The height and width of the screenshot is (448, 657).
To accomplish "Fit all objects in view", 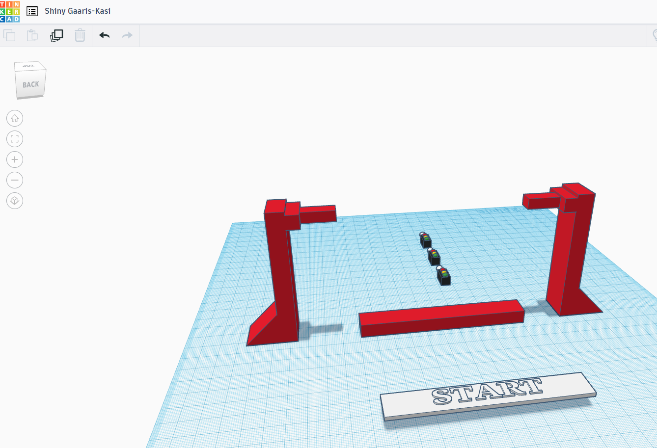I will tap(15, 139).
